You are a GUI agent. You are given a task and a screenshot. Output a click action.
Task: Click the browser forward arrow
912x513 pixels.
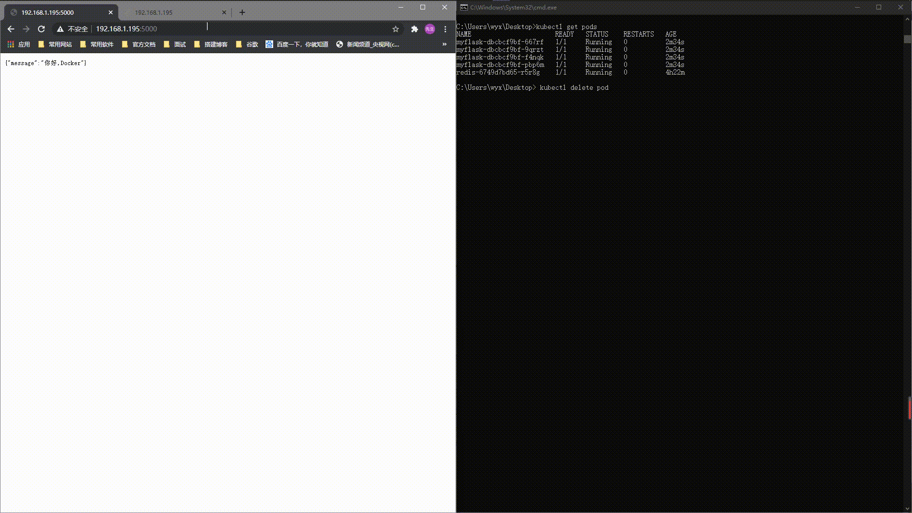coord(26,29)
